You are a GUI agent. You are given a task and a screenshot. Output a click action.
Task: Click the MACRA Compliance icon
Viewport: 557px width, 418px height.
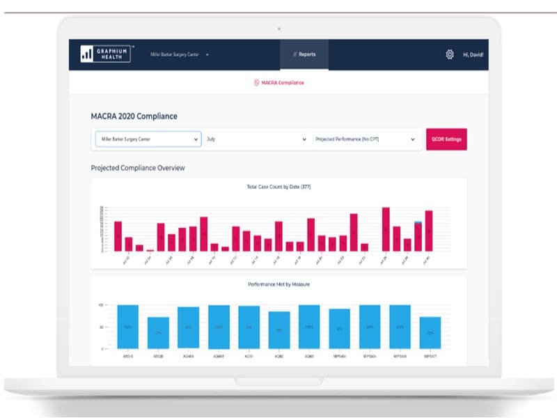tap(256, 82)
